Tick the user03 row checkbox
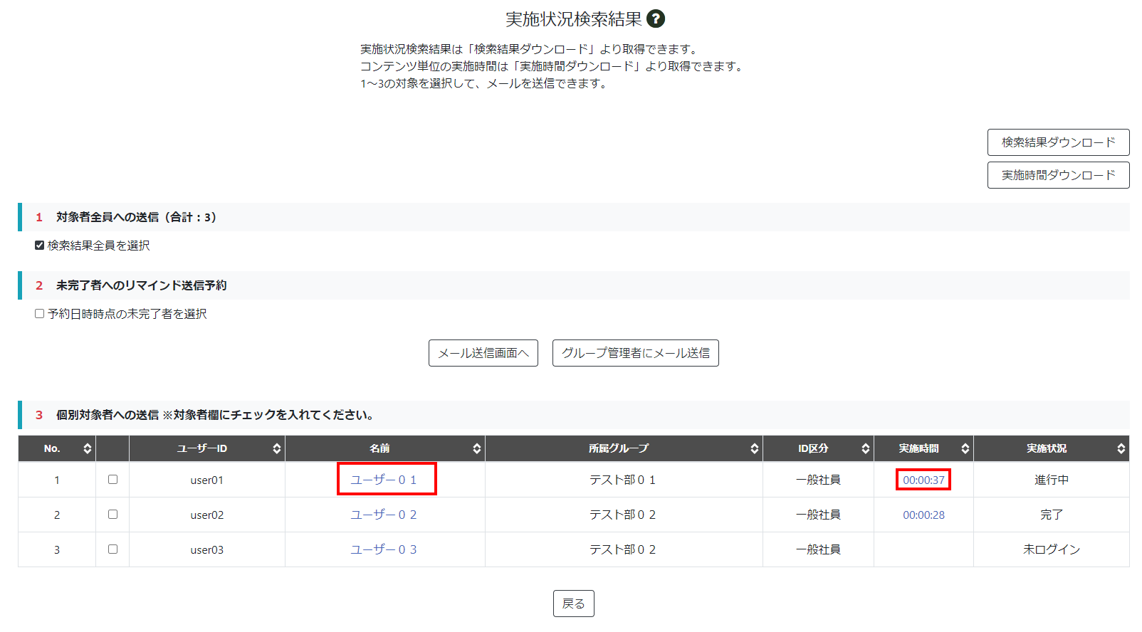1142x632 pixels. coord(112,549)
